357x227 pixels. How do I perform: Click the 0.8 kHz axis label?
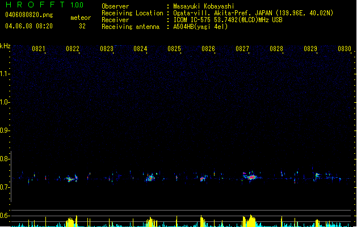5,159
